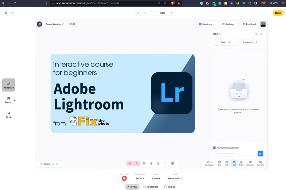
Task: Send the question with blue arrow button
Action: 260,154
